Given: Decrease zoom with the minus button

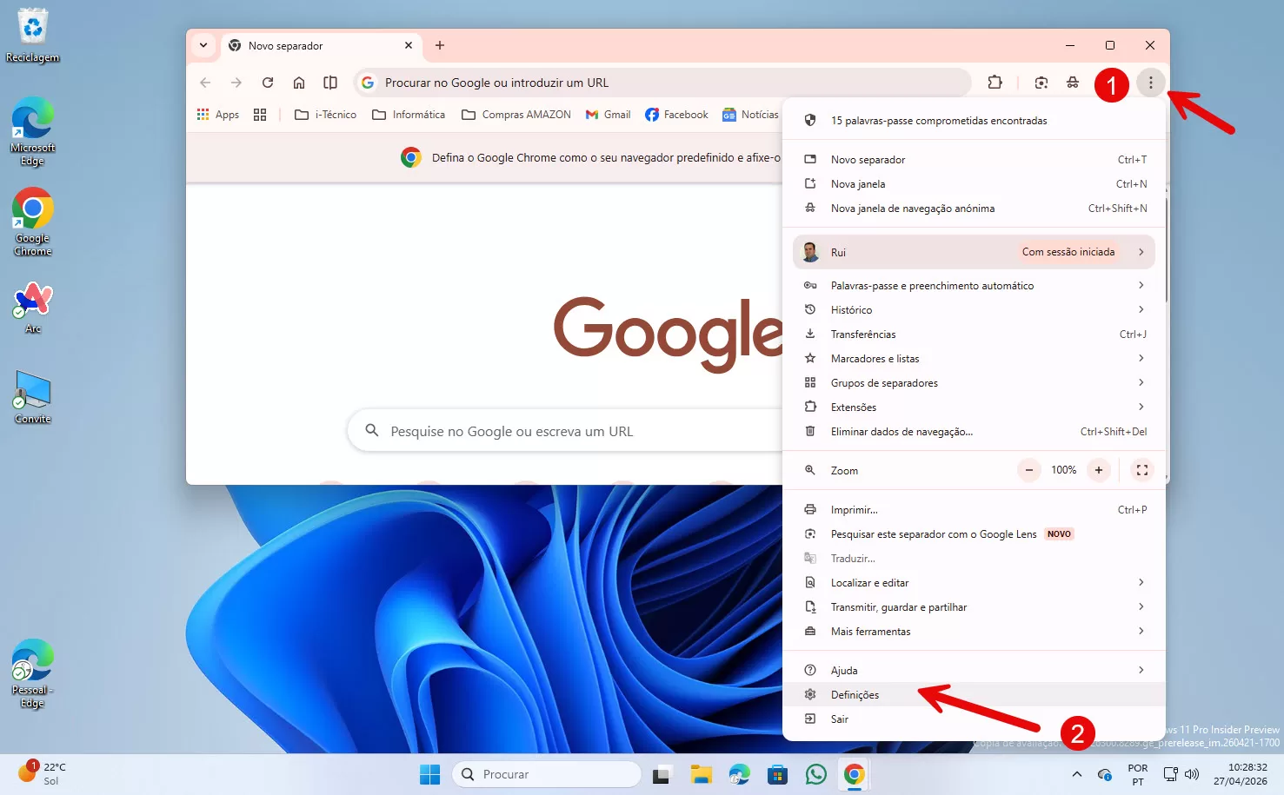Looking at the screenshot, I should pos(1029,470).
